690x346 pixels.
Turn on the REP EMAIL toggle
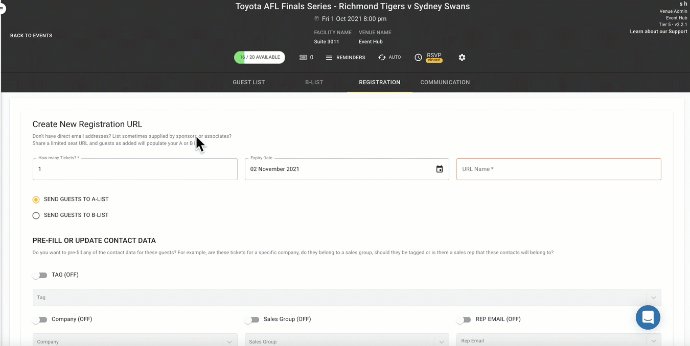coord(464,319)
